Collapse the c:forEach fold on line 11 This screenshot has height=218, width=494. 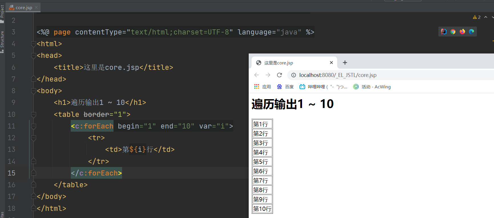coord(33,126)
